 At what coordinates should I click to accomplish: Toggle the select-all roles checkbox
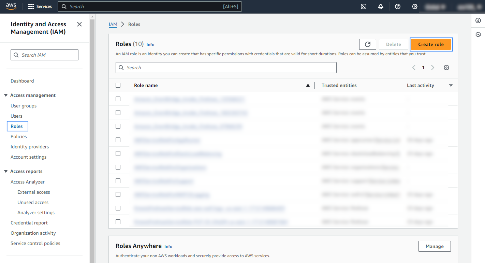tap(118, 85)
